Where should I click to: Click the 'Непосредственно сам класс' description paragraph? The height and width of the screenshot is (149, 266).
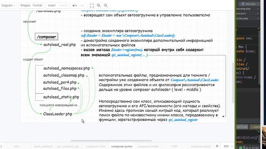tap(160, 111)
